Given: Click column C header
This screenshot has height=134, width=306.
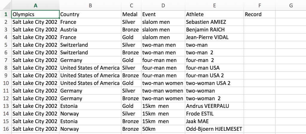Looking at the screenshot, I should point(131,5).
